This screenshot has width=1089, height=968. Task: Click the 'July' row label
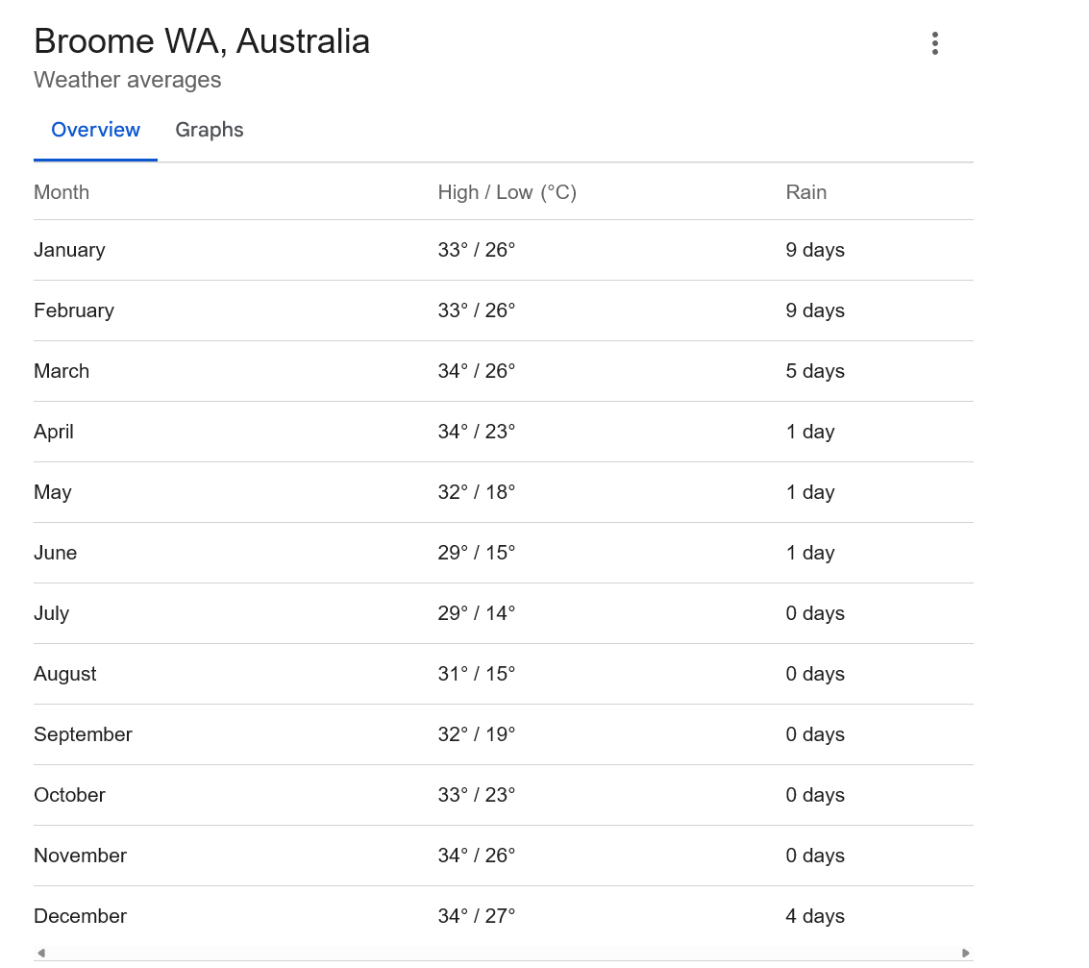tap(51, 613)
